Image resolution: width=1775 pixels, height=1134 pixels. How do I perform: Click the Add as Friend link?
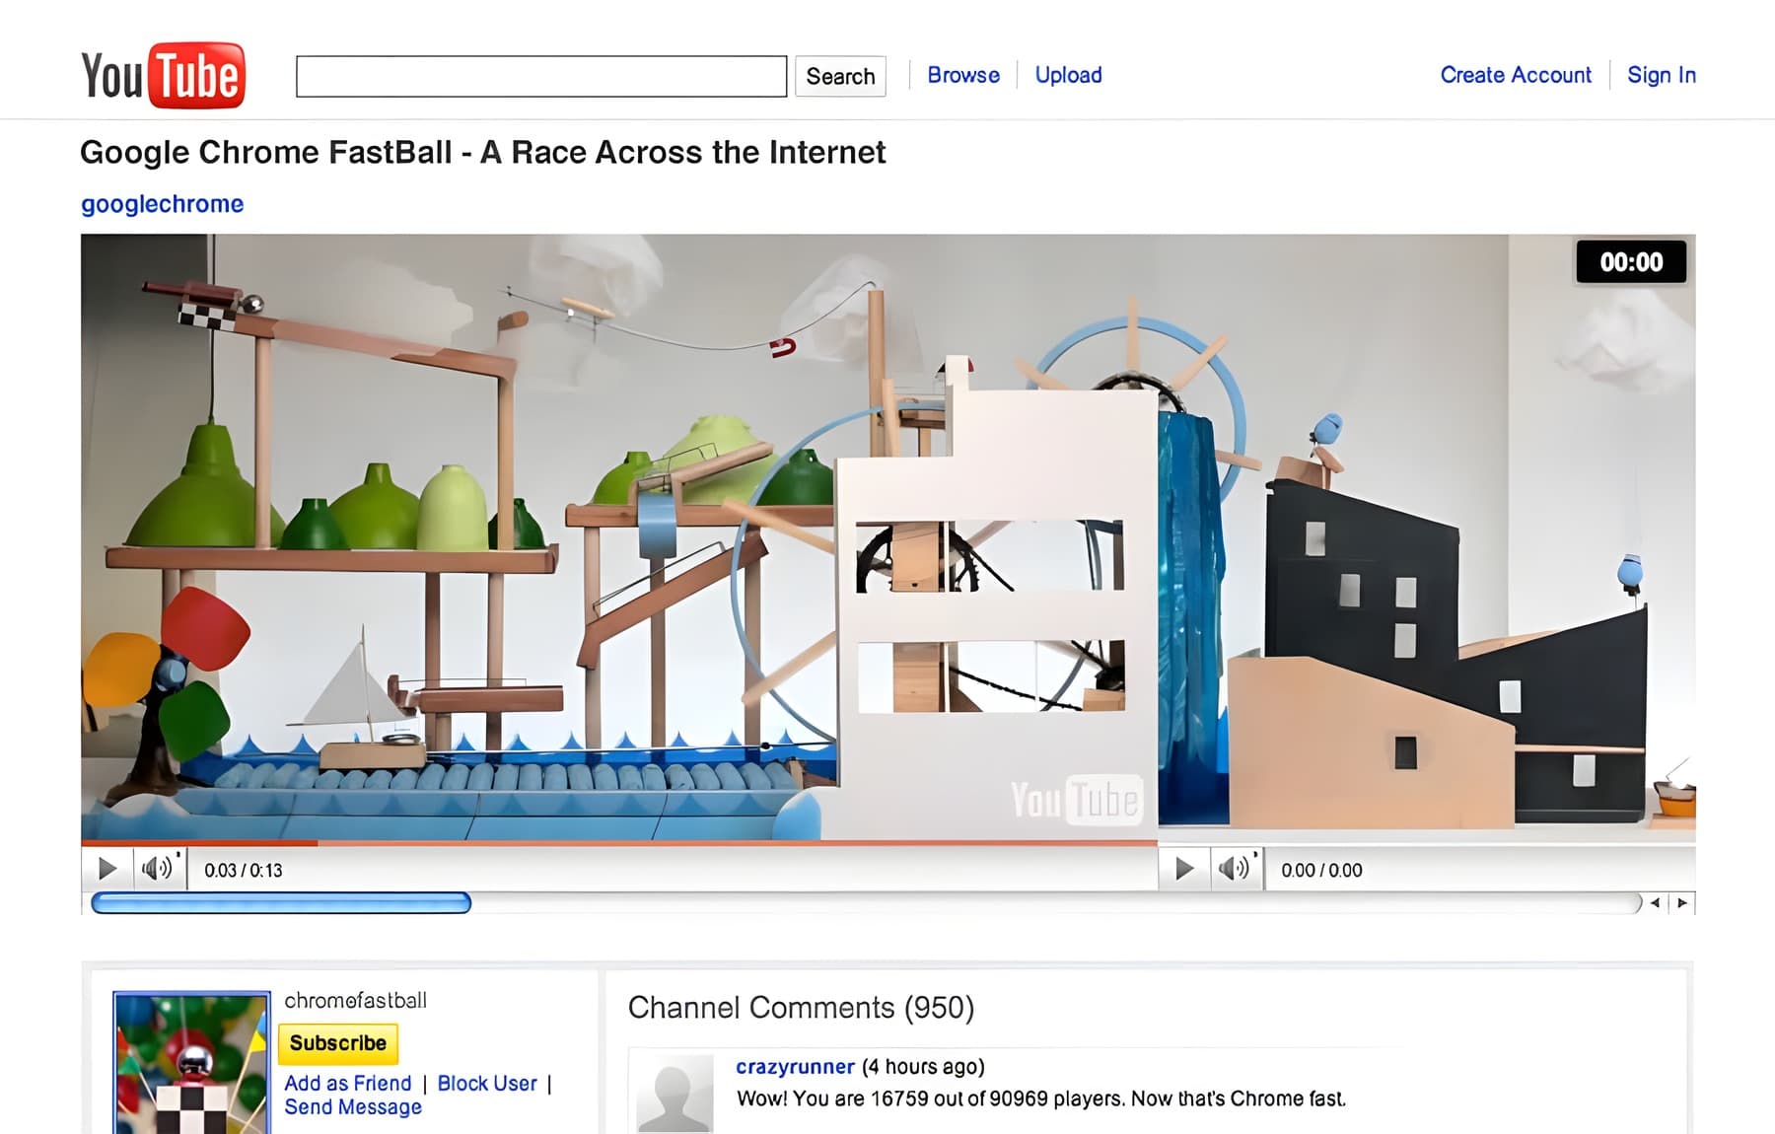point(348,1083)
